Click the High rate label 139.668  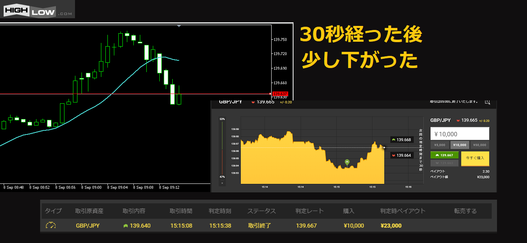tap(401, 140)
